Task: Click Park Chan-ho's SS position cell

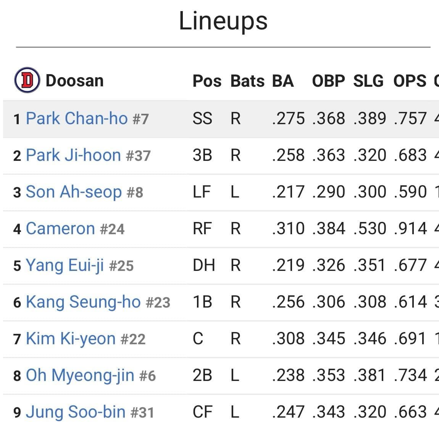Action: tap(202, 118)
